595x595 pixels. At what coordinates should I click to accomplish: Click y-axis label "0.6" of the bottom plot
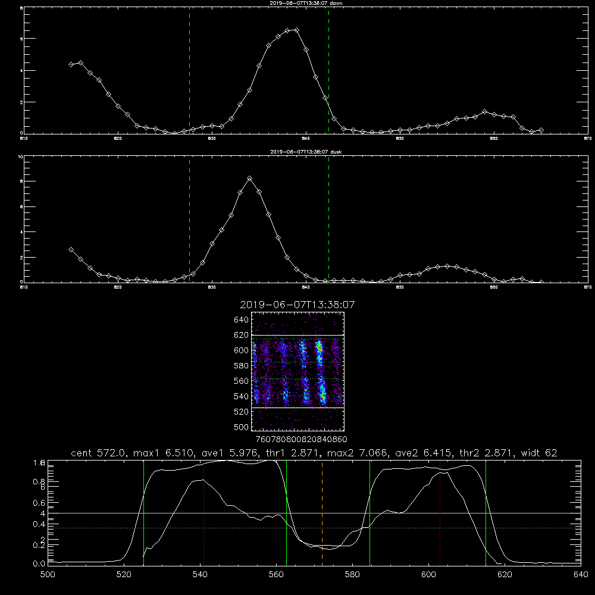coord(39,503)
